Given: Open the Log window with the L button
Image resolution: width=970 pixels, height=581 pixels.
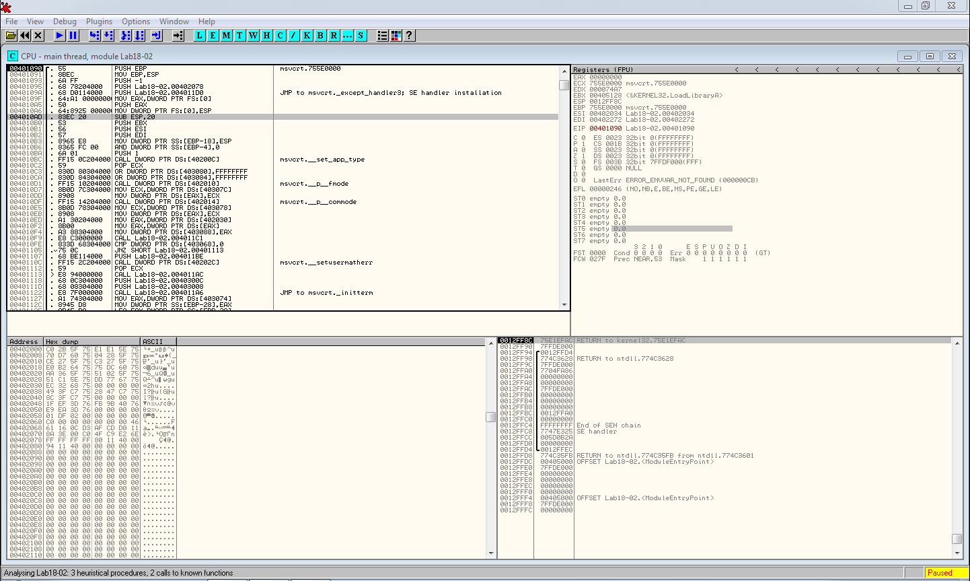Looking at the screenshot, I should [x=200, y=35].
